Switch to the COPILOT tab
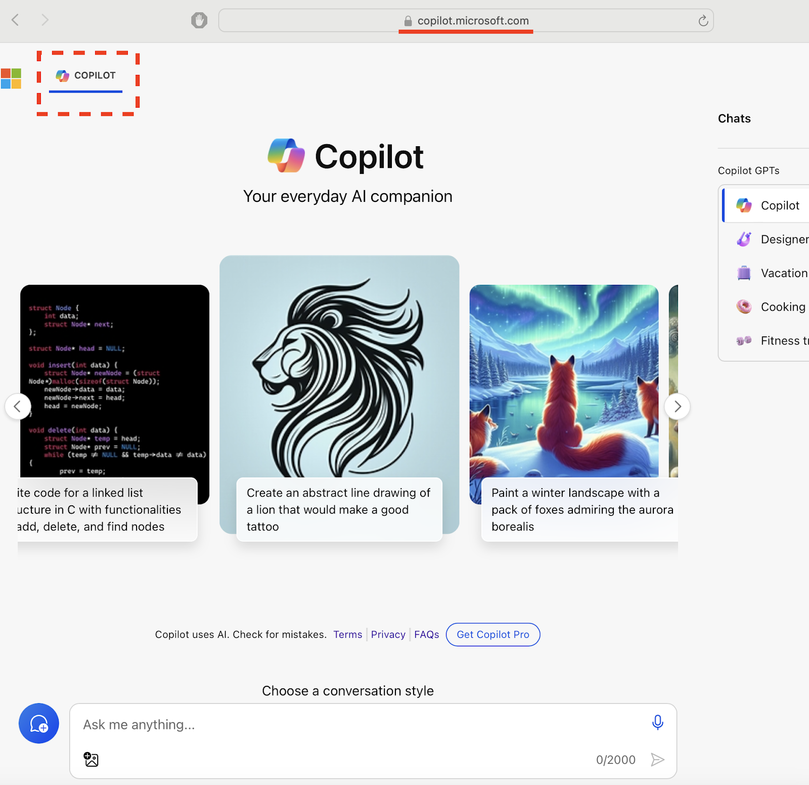This screenshot has width=809, height=785. click(86, 76)
